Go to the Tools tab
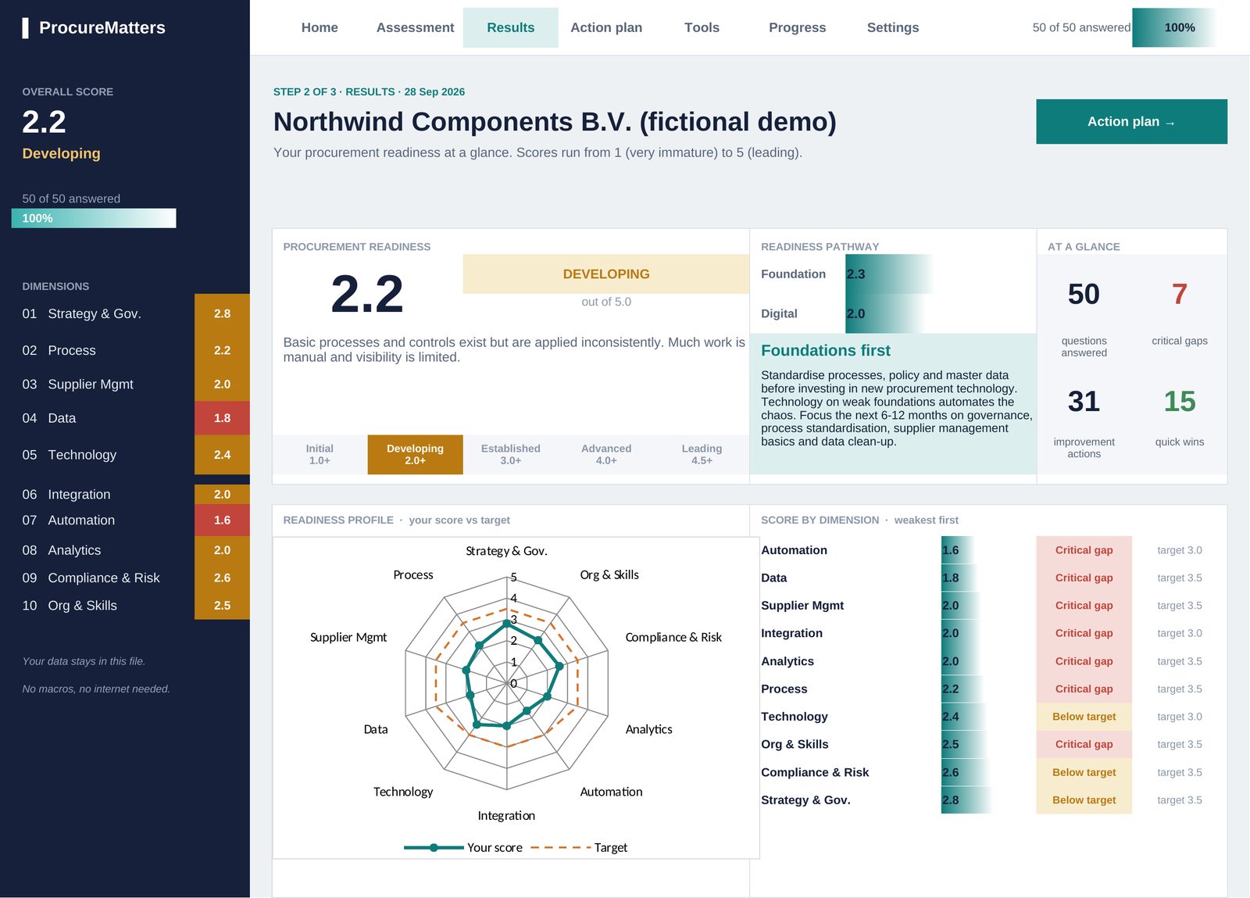Viewport: 1250px width, 898px height. point(702,27)
